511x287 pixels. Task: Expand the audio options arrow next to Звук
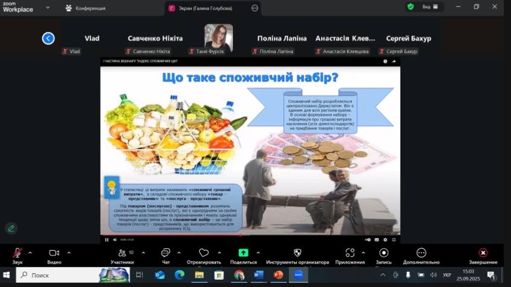pos(30,253)
